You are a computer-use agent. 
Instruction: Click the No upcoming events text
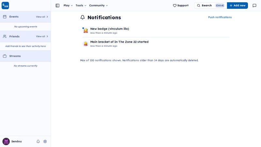pos(26,26)
